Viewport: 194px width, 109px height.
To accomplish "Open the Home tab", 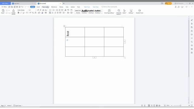I will coord(33,7).
